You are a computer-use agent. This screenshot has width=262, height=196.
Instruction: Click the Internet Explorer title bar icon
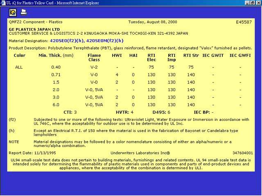(3, 3)
